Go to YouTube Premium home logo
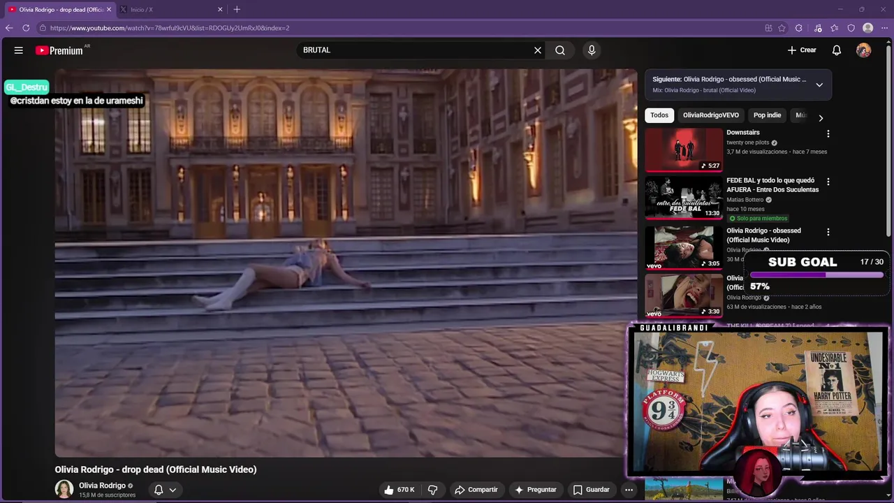894x503 pixels. [59, 50]
